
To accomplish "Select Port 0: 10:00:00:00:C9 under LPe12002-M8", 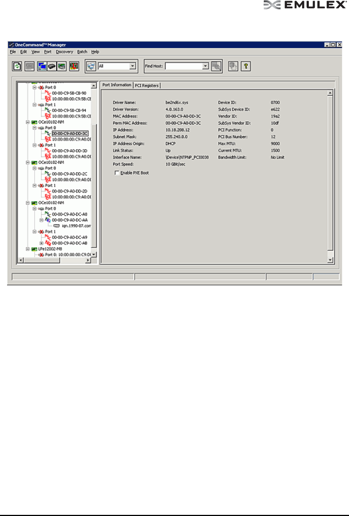I will tap(68, 255).
